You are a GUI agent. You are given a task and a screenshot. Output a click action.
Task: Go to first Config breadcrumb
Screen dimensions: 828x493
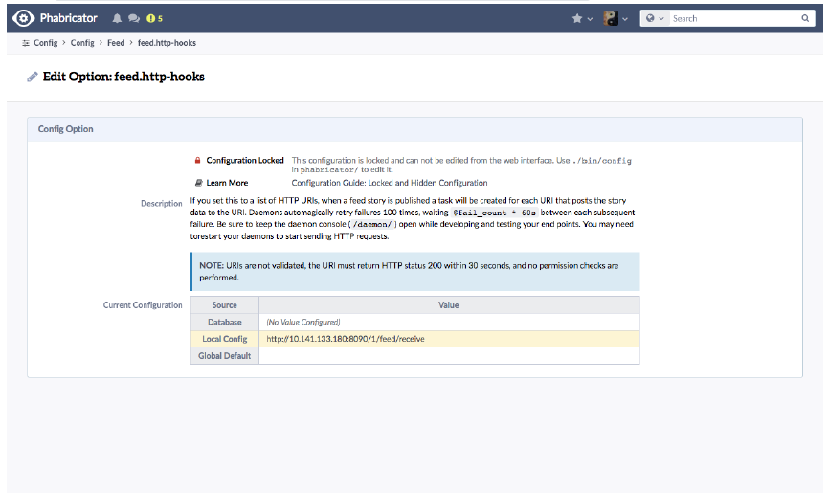[x=45, y=43]
